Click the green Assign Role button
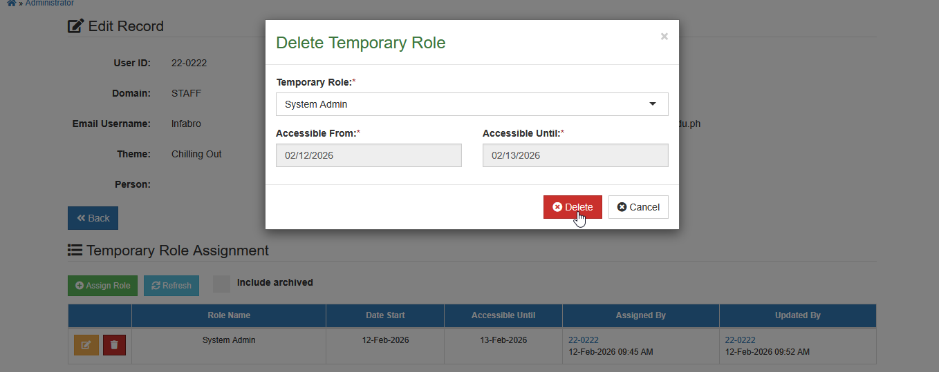This screenshot has width=939, height=372. pos(103,286)
